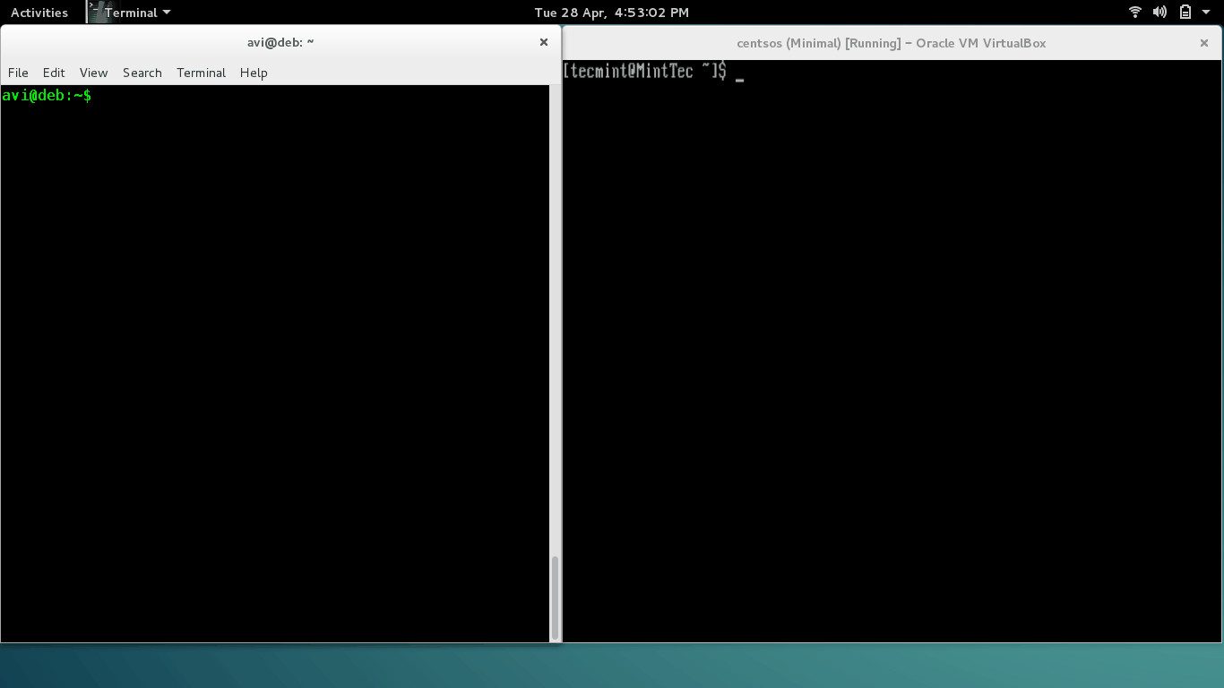Close the VirtualBox VM window
This screenshot has width=1224, height=688.
pyautogui.click(x=1204, y=42)
